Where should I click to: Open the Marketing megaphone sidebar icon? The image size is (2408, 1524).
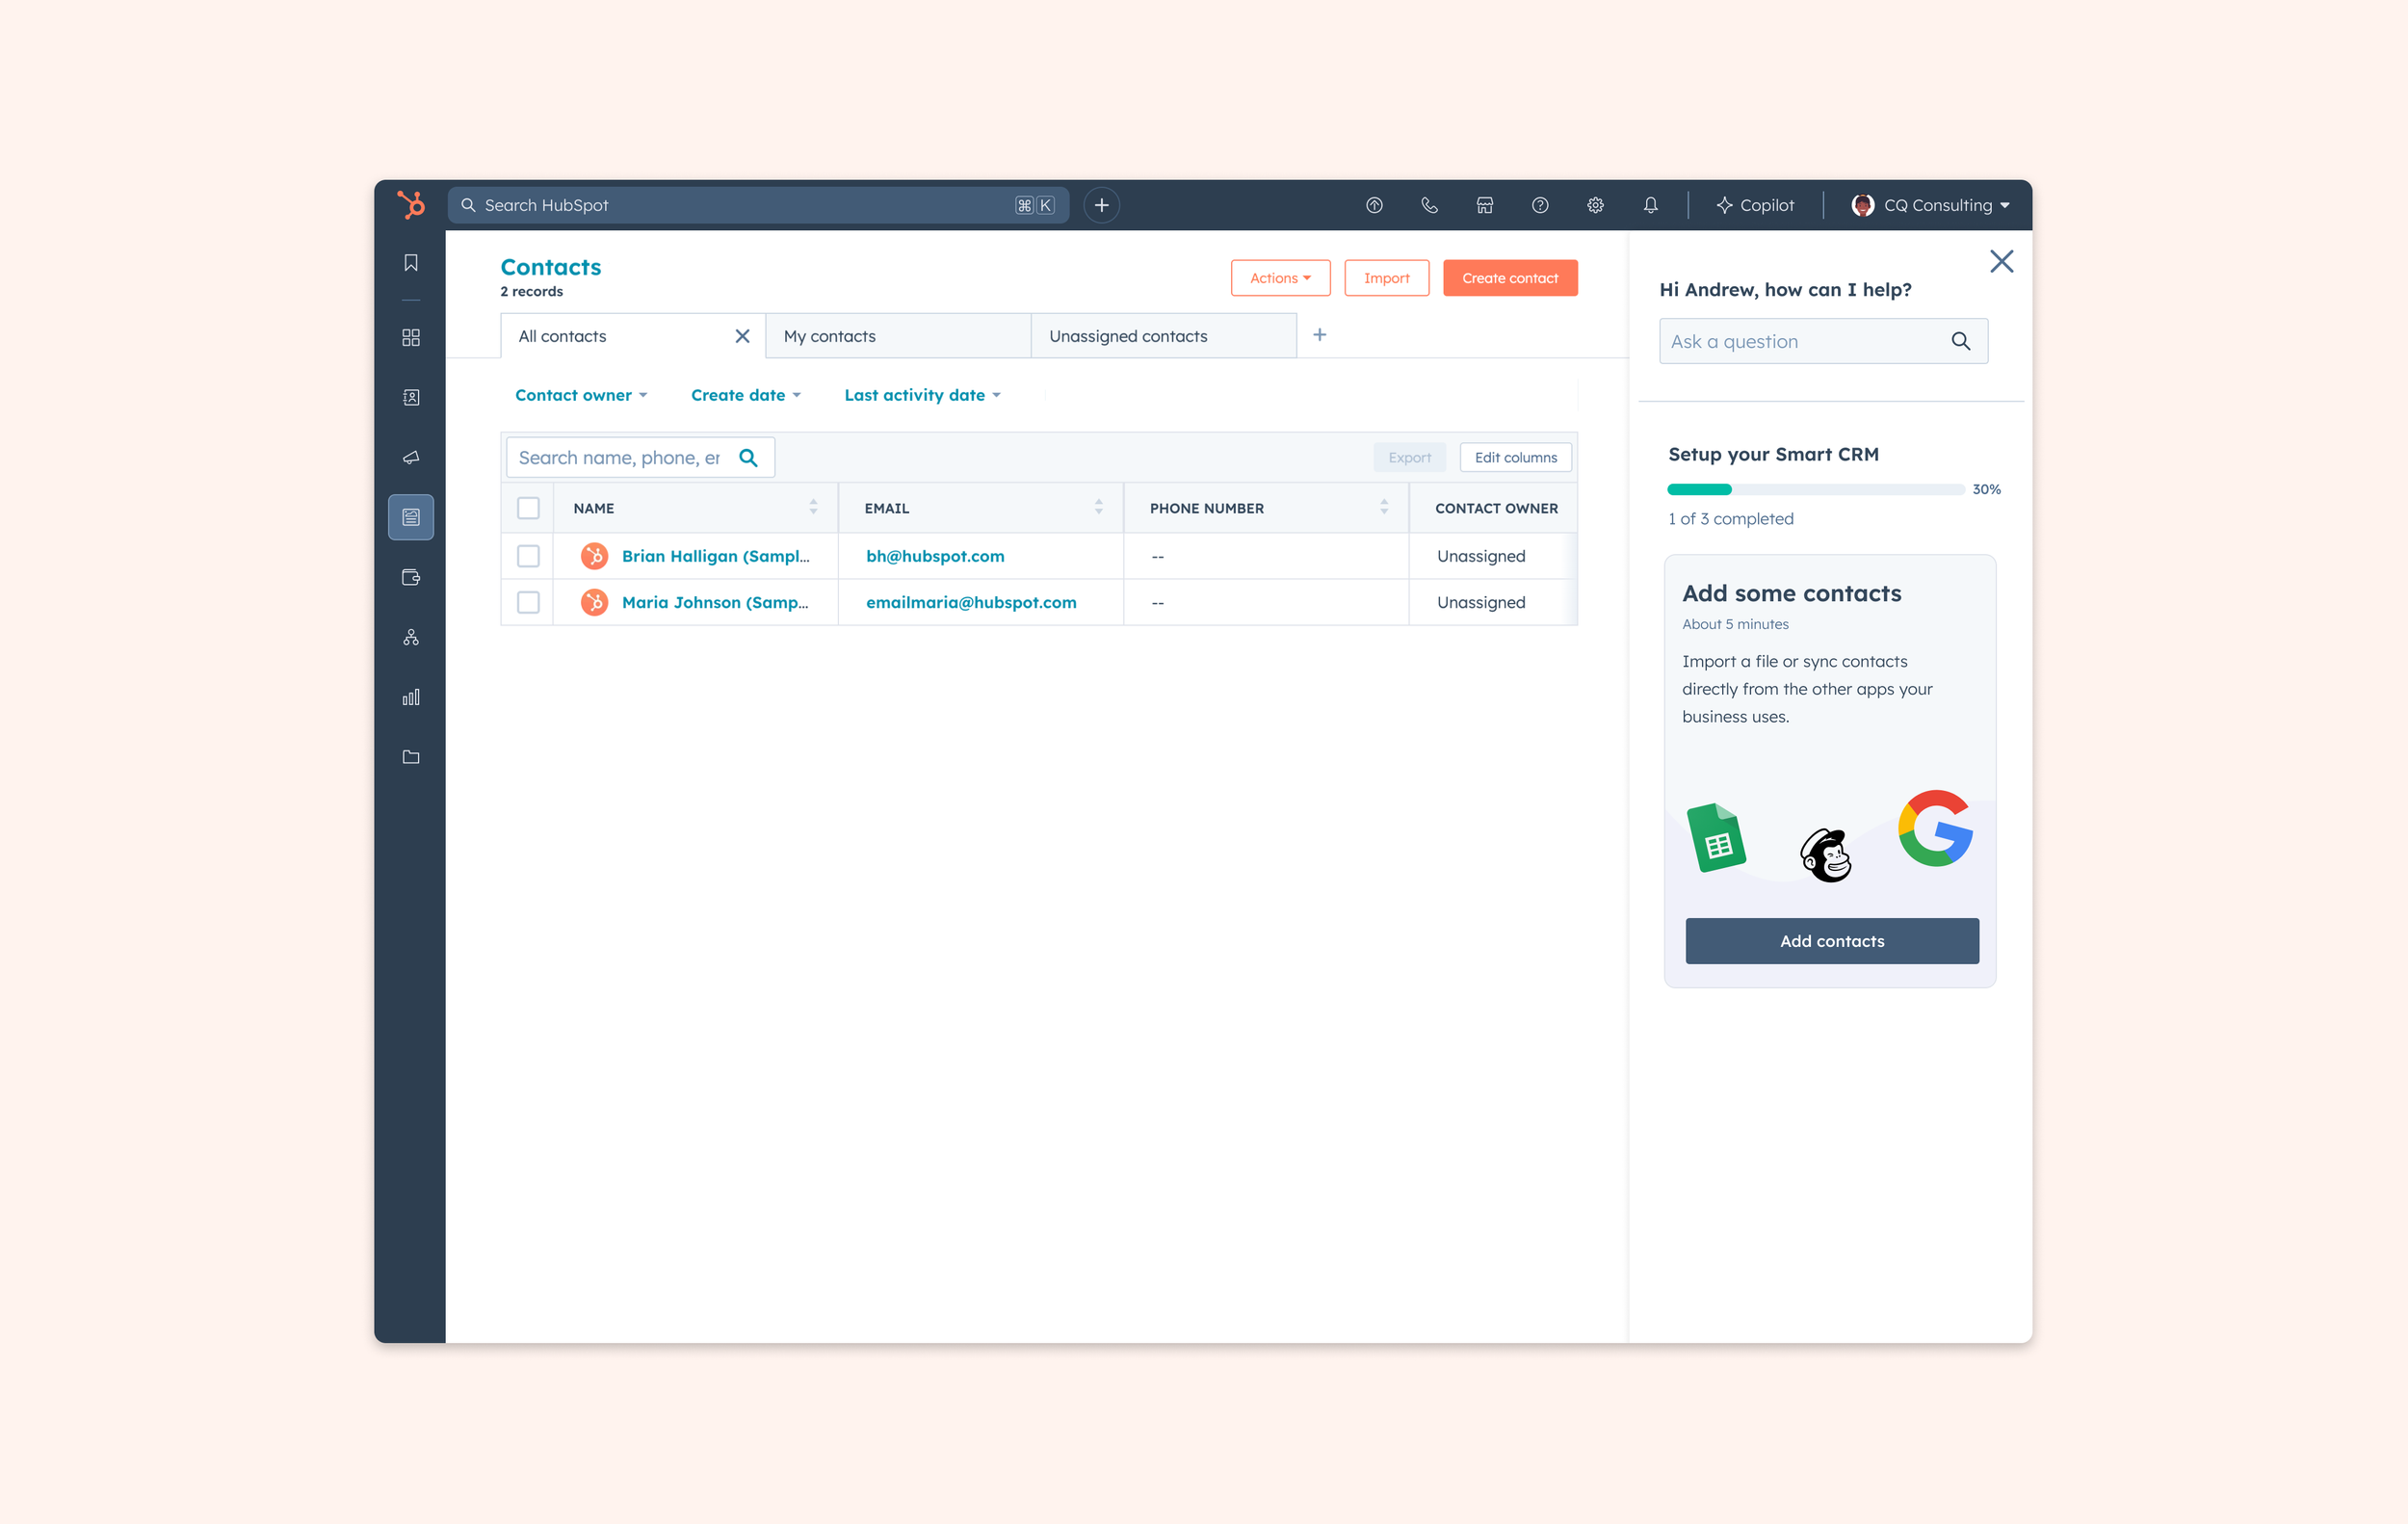coord(411,457)
